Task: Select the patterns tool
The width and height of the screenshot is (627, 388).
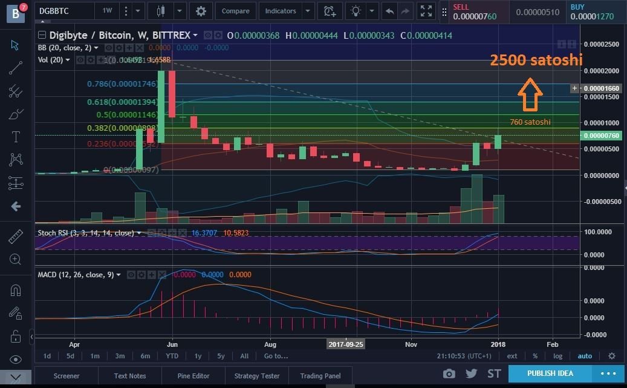Action: pos(16,160)
